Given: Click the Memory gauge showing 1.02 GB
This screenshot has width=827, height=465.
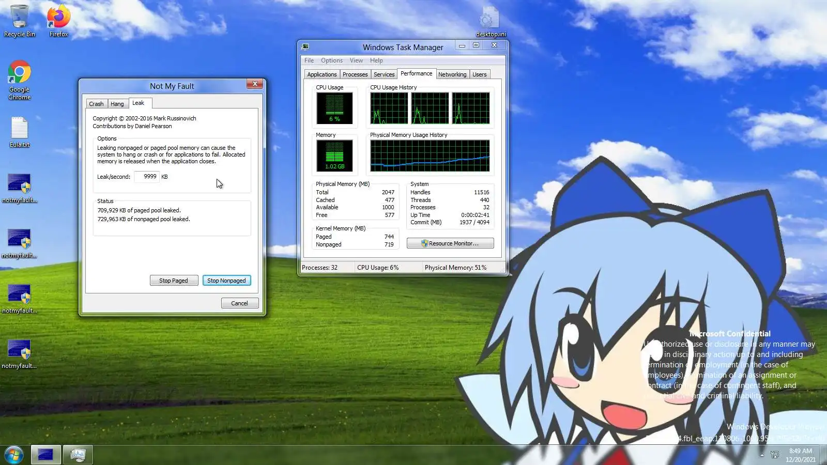Looking at the screenshot, I should coord(334,156).
